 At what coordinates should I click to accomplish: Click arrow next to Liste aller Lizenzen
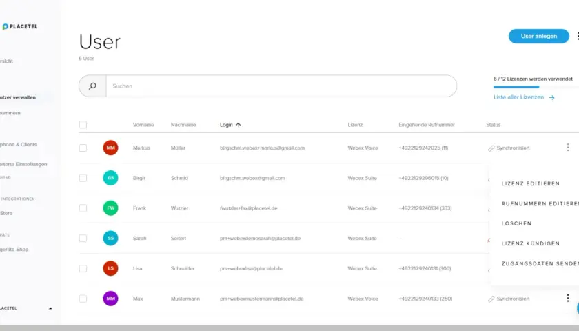[x=551, y=97]
